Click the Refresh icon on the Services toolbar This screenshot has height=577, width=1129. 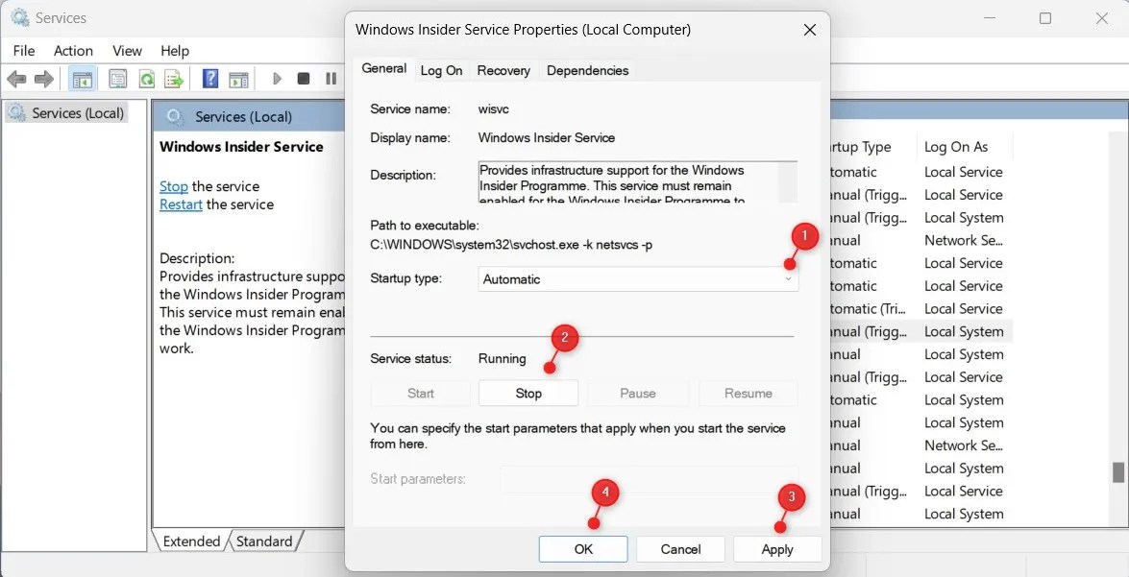click(x=146, y=79)
